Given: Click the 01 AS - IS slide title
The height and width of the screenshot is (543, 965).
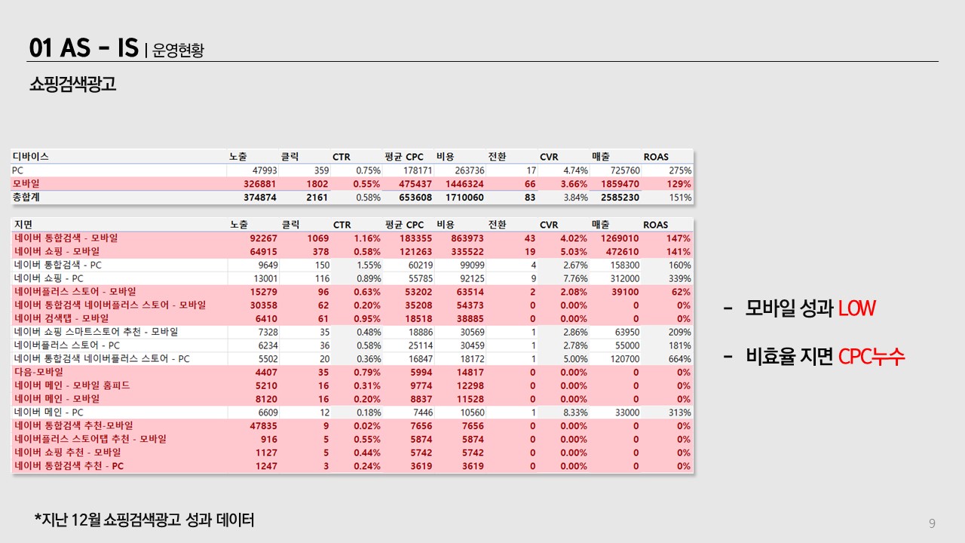Looking at the screenshot, I should 84,48.
